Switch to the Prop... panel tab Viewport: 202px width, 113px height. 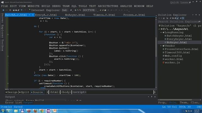[x=162, y=103]
